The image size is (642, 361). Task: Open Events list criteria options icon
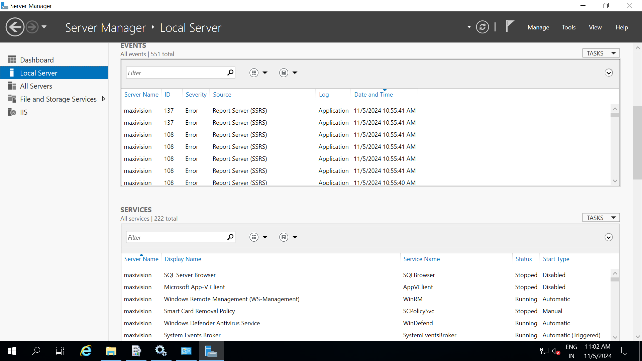click(x=254, y=73)
